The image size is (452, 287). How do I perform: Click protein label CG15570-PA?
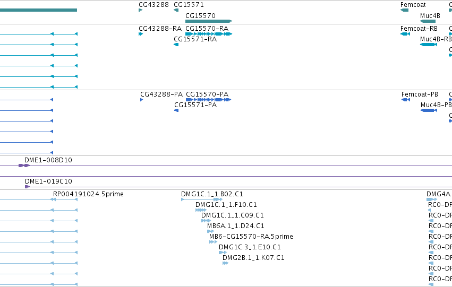tap(207, 94)
